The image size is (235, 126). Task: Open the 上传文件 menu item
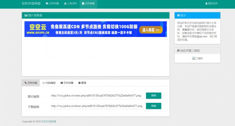coord(70,3)
